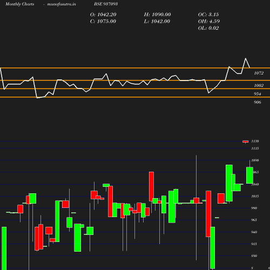Click the close price "C: 1075.00"

103,21
